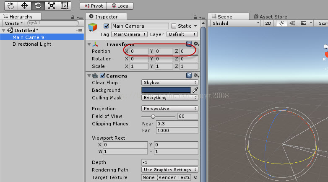Collapse the Untitled scene tree
The image size is (328, 182).
[x=3, y=31]
